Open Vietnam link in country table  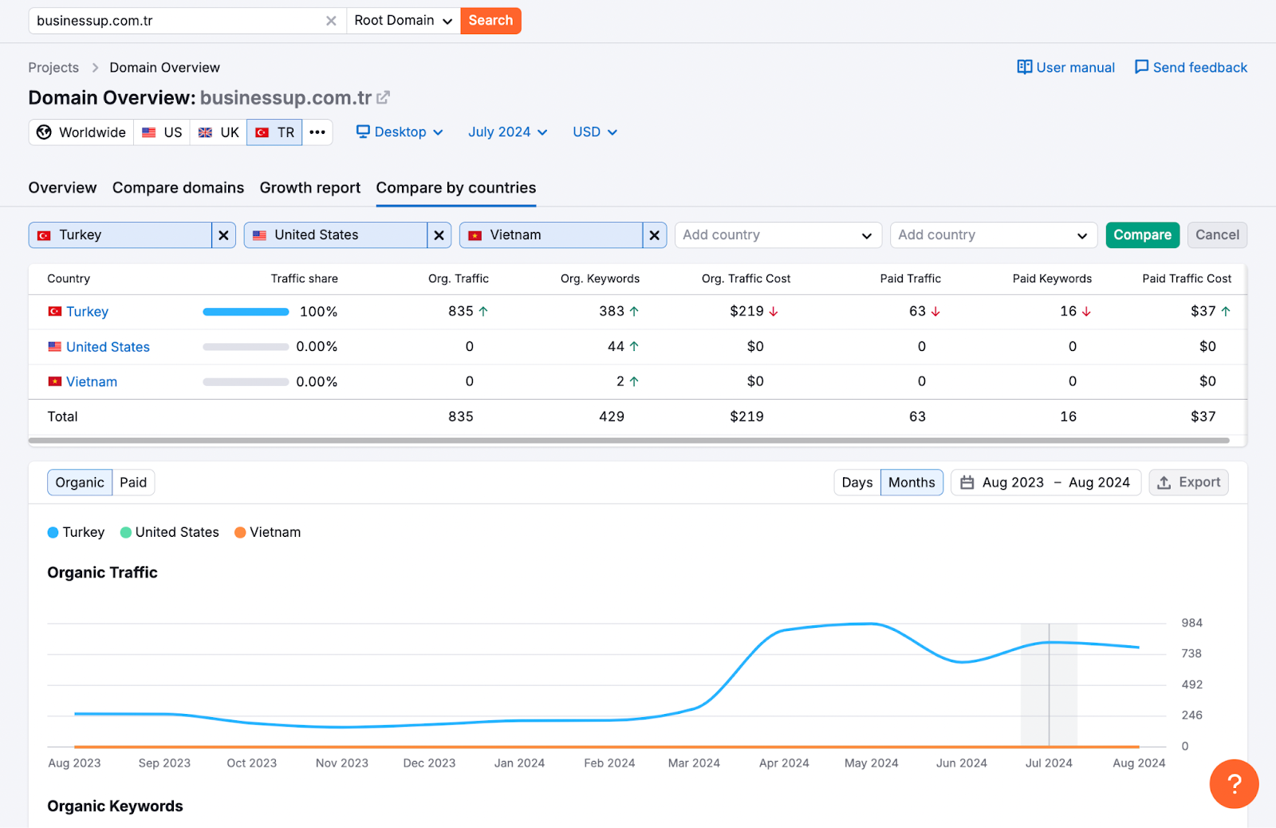tap(92, 382)
